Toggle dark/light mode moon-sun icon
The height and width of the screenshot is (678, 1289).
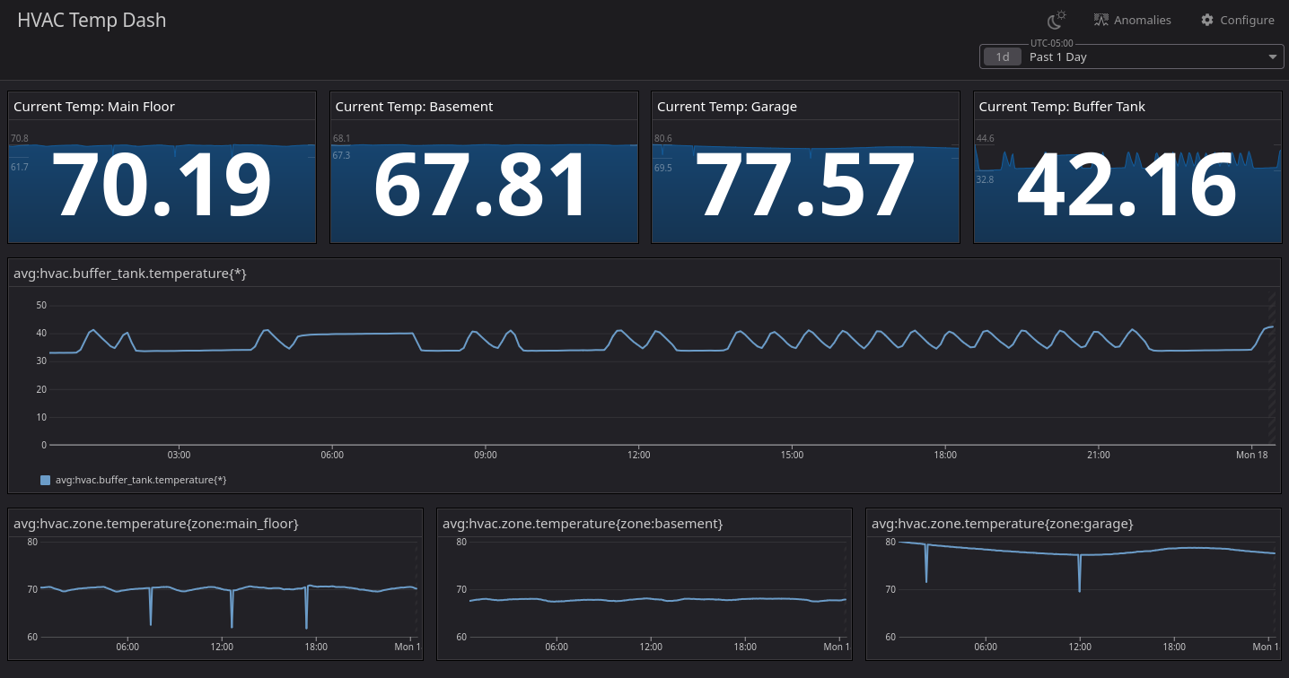[1057, 20]
